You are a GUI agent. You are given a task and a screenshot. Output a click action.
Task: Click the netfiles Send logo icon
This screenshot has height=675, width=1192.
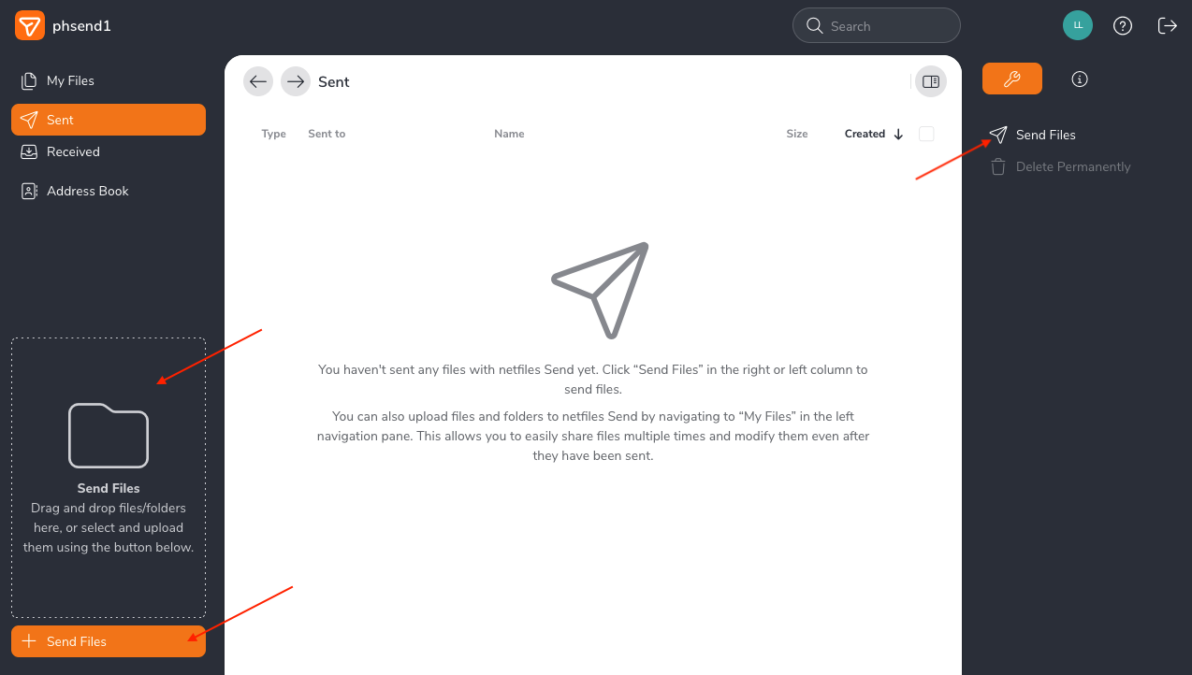pyautogui.click(x=29, y=26)
